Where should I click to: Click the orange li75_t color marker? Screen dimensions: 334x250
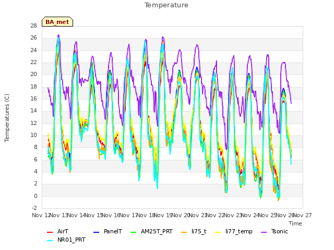(184, 232)
